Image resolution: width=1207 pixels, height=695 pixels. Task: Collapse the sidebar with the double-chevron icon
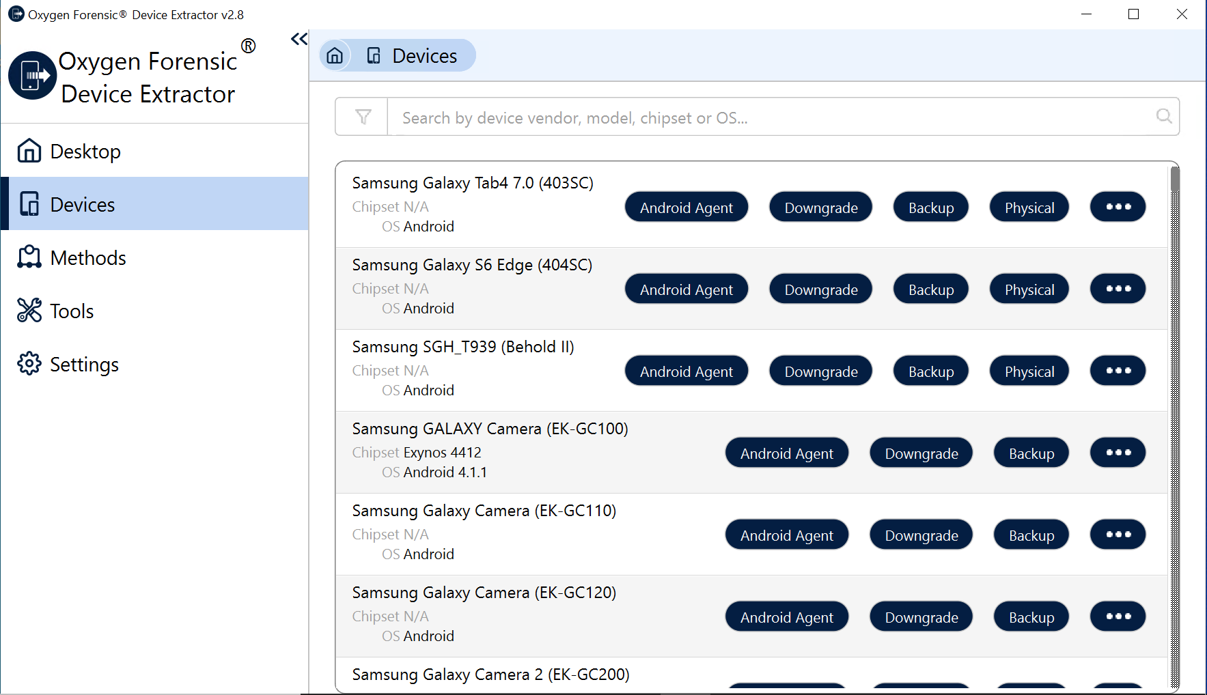tap(299, 39)
